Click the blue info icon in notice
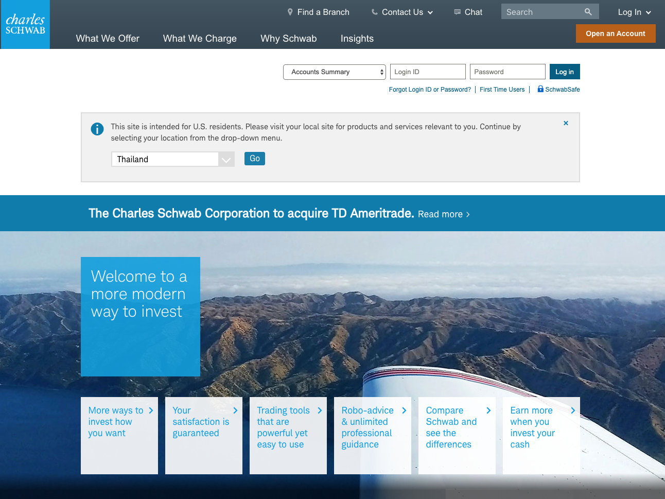Image resolution: width=665 pixels, height=499 pixels. (x=97, y=129)
